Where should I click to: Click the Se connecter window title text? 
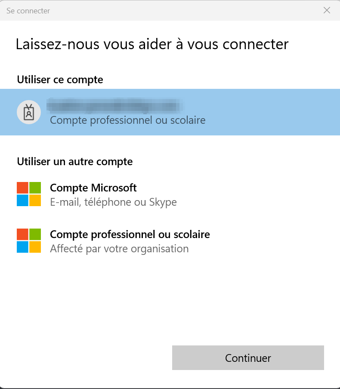pos(28,11)
